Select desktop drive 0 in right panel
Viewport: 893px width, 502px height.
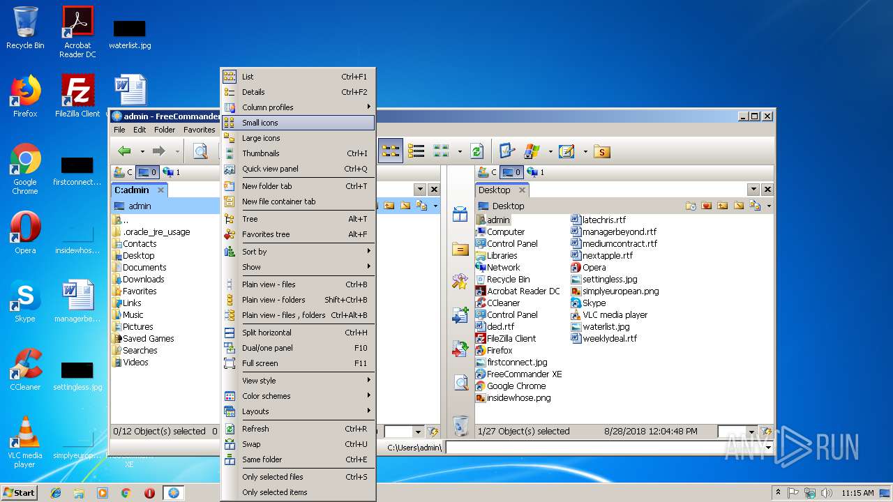(x=511, y=172)
